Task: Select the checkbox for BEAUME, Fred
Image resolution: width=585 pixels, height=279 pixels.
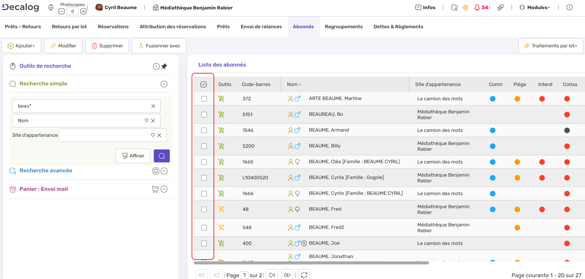Action: [x=204, y=209]
